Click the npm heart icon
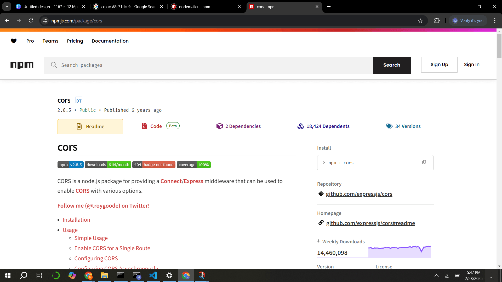The width and height of the screenshot is (502, 282). pos(14,41)
